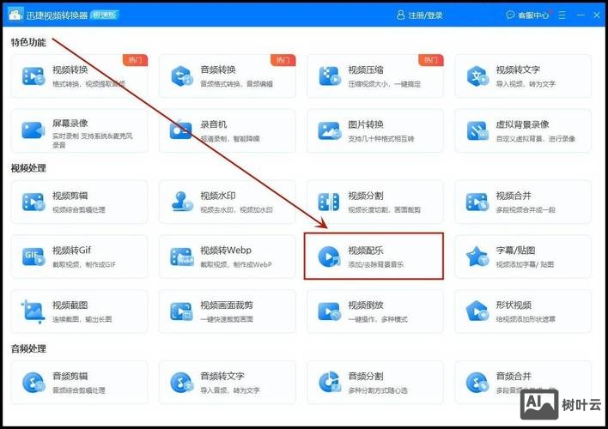Select the 音频分割 audio split icon
608x429 pixels.
pyautogui.click(x=330, y=383)
